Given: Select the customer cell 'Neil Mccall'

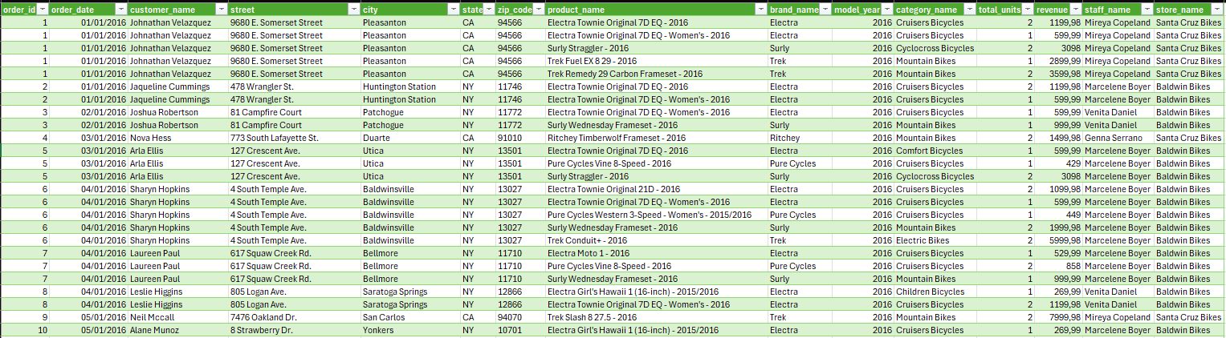Looking at the screenshot, I should click(177, 317).
